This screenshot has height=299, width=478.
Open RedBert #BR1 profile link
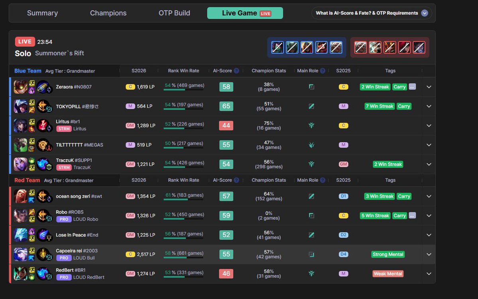pos(71,270)
